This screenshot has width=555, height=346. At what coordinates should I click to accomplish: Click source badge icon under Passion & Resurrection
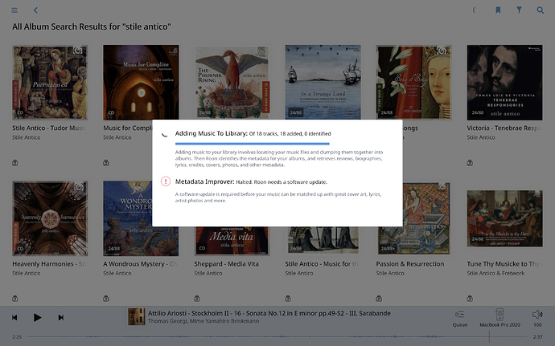[379, 299]
